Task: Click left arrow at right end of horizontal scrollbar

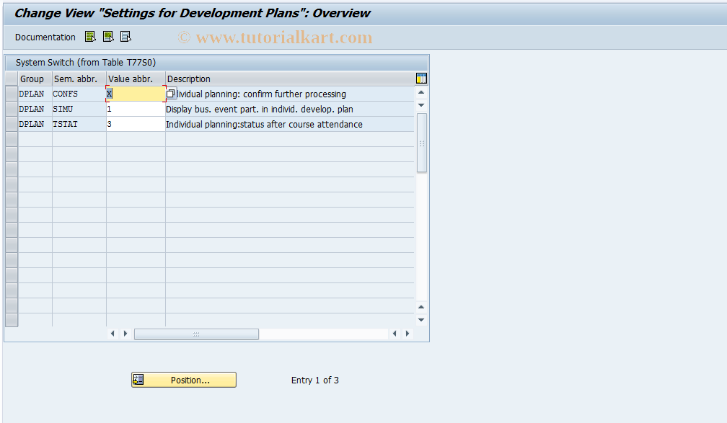Action: [395, 334]
